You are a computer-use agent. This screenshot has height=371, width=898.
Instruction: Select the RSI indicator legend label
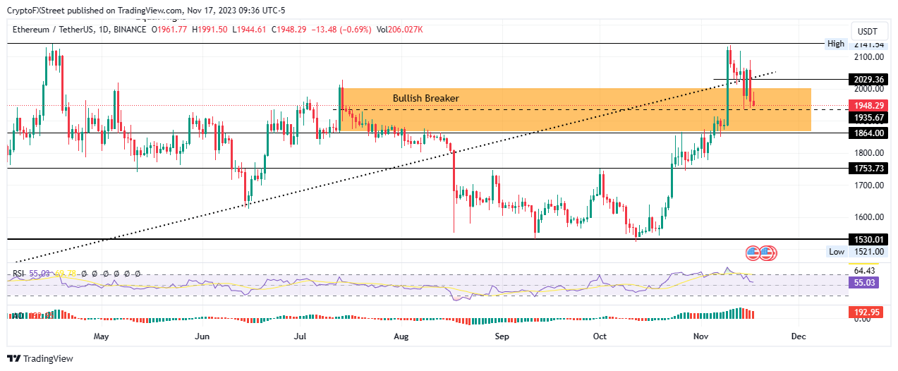click(18, 273)
